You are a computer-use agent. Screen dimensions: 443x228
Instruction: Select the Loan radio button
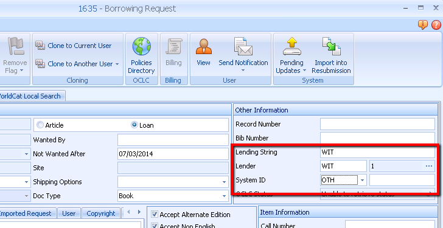click(x=134, y=125)
